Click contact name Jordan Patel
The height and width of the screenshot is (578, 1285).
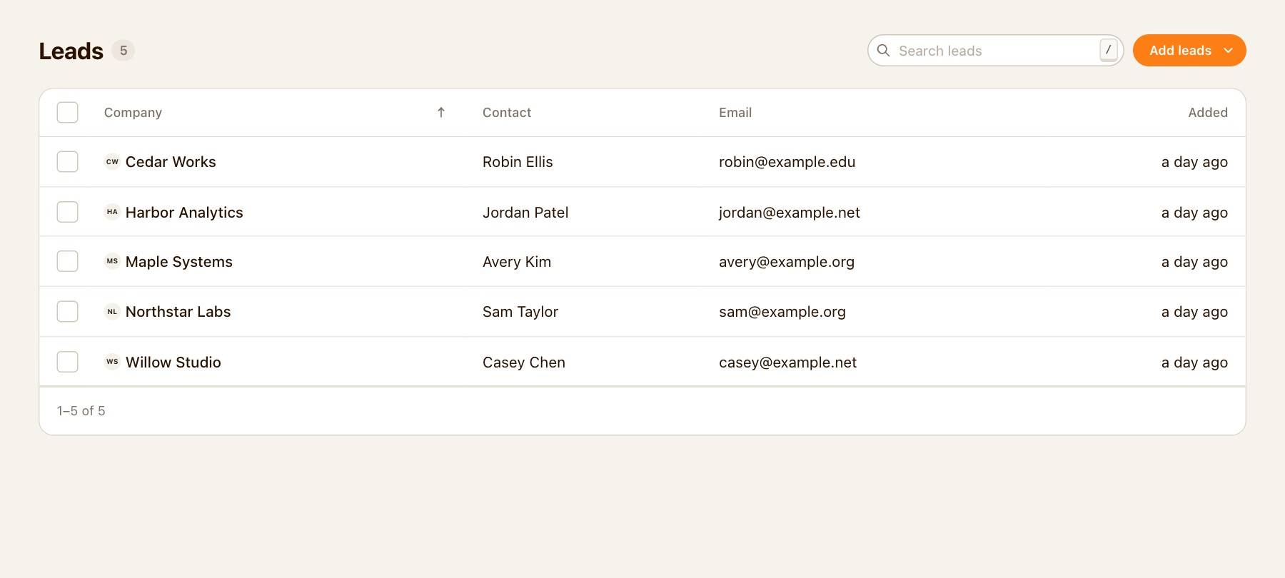click(525, 213)
